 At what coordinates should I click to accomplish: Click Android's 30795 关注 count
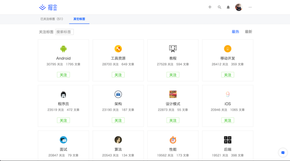54,64
